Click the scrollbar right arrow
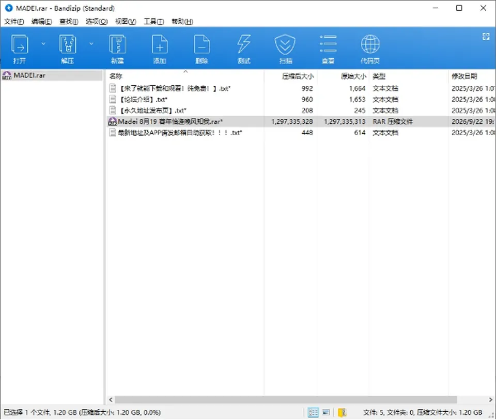The height and width of the screenshot is (420, 496). click(491, 400)
